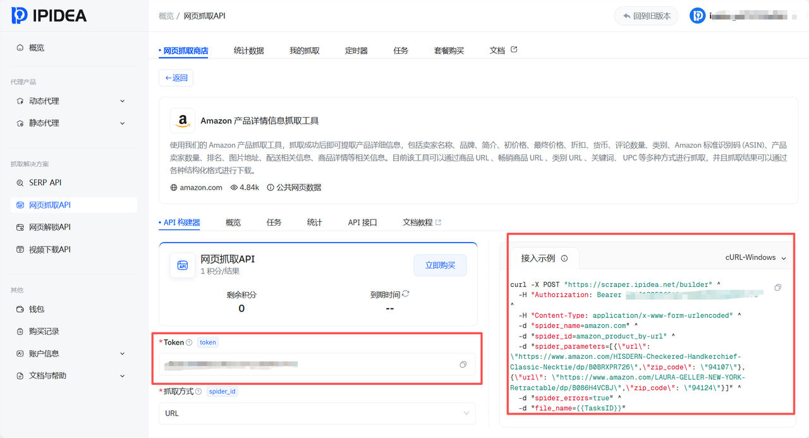Click the 公共网页数据 info label
The image size is (809, 438).
[x=294, y=188]
